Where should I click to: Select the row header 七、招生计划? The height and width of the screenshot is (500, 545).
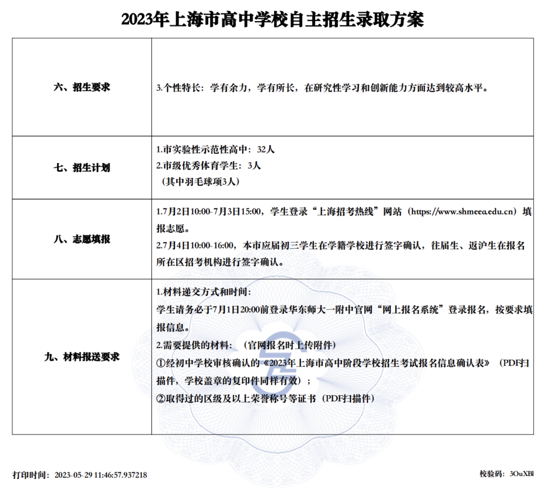pyautogui.click(x=82, y=168)
